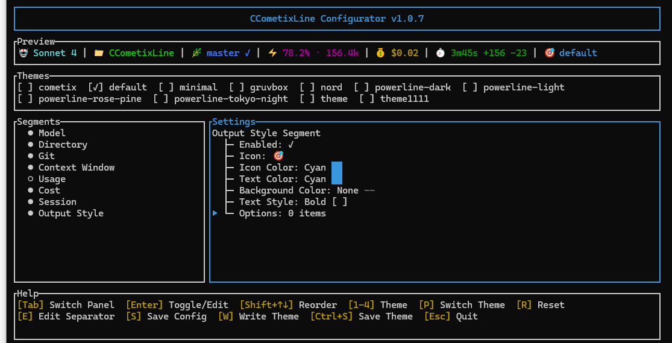Click the blue arrow pointer beside Options row
The width and height of the screenshot is (672, 343).
pyautogui.click(x=215, y=213)
